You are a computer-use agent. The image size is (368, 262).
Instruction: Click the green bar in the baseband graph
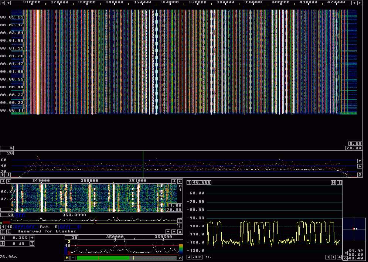pyautogui.click(x=103, y=258)
